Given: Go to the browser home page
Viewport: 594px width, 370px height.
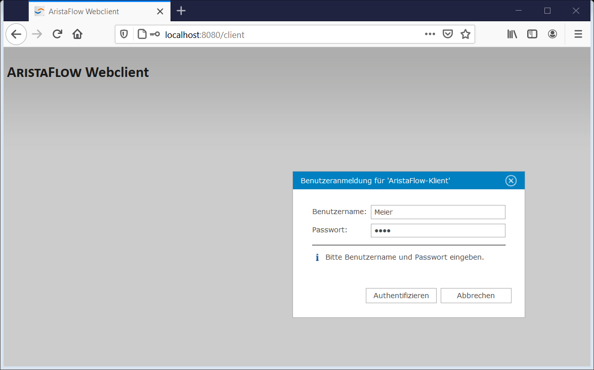Looking at the screenshot, I should pos(77,34).
